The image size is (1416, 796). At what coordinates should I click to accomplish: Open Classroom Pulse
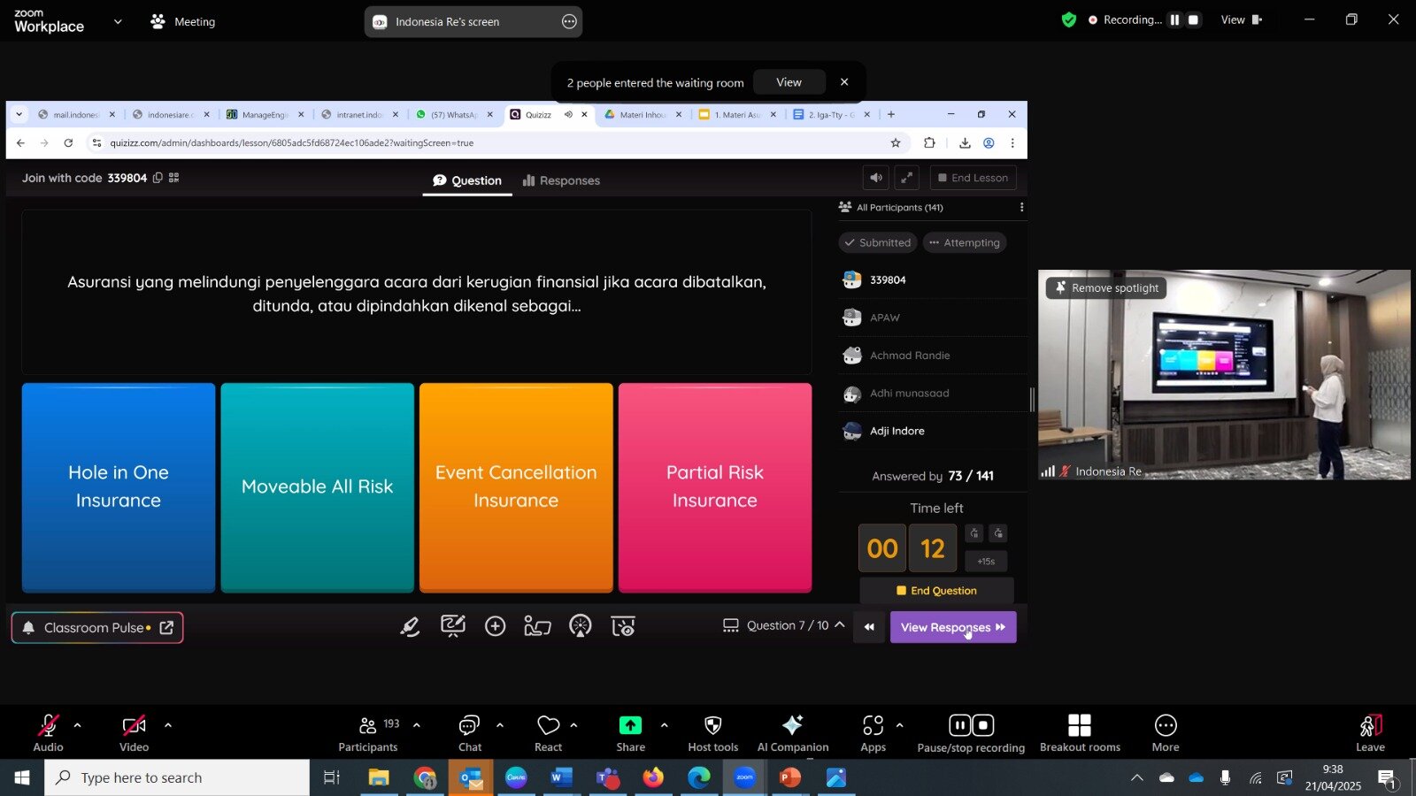[x=97, y=628]
